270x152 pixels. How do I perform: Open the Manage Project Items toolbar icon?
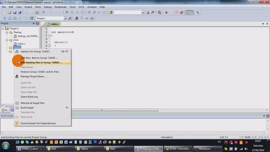coord(77,18)
